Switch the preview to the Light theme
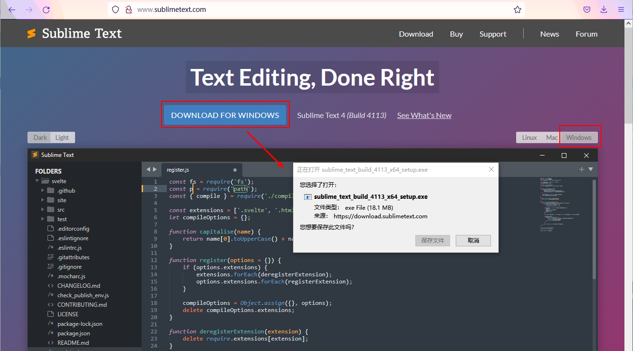The width and height of the screenshot is (633, 351). [62, 137]
